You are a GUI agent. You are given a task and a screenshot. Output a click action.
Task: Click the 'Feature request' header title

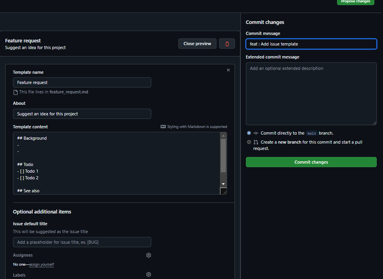click(x=23, y=40)
